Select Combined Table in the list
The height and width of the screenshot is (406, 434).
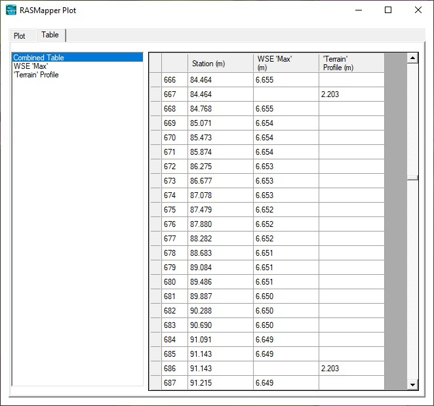pyautogui.click(x=77, y=57)
